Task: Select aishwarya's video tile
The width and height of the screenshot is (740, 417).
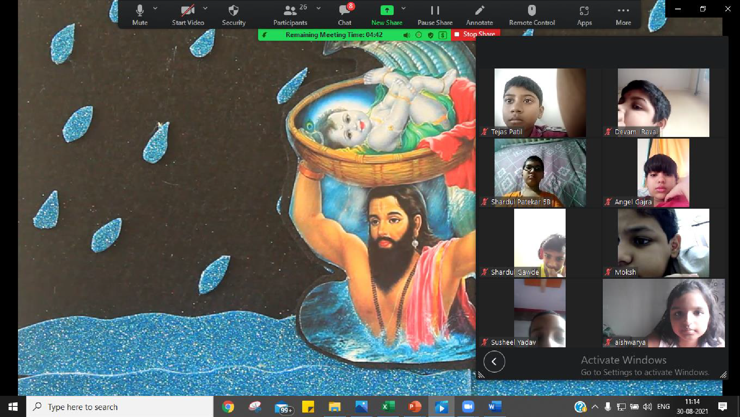Action: click(664, 313)
